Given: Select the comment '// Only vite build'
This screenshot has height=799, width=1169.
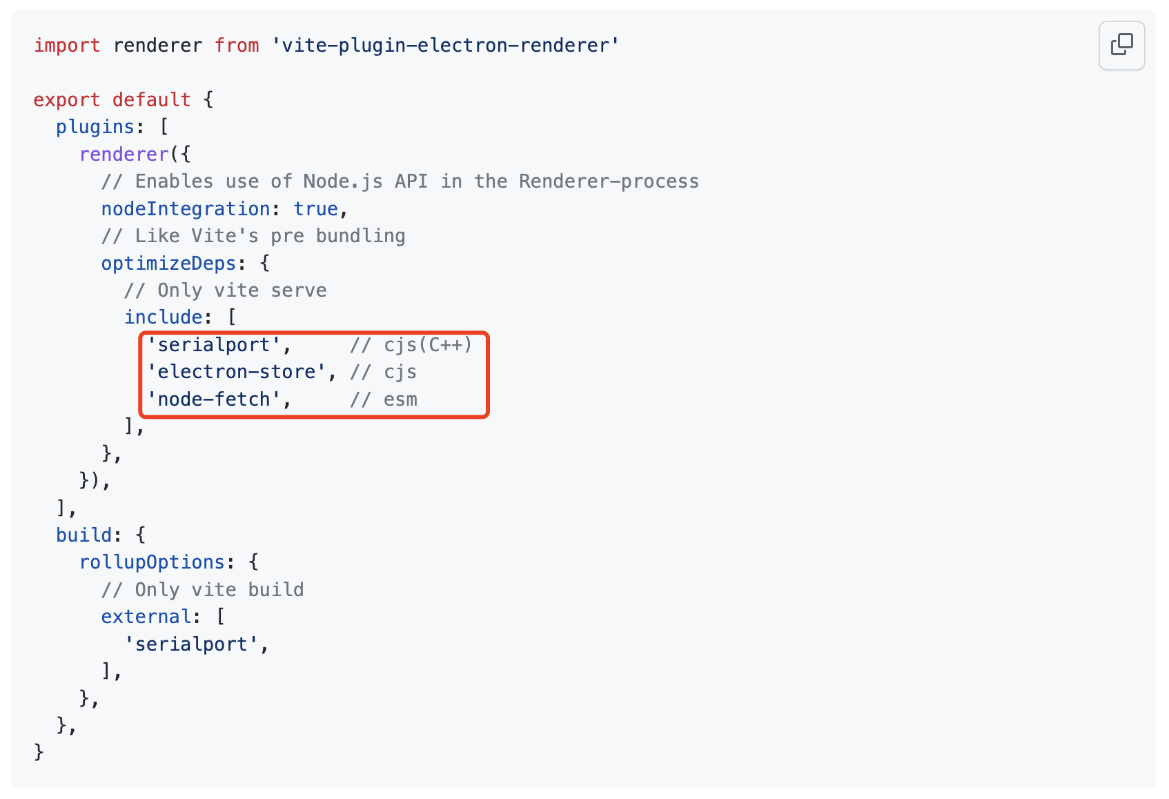Looking at the screenshot, I should click(x=202, y=589).
